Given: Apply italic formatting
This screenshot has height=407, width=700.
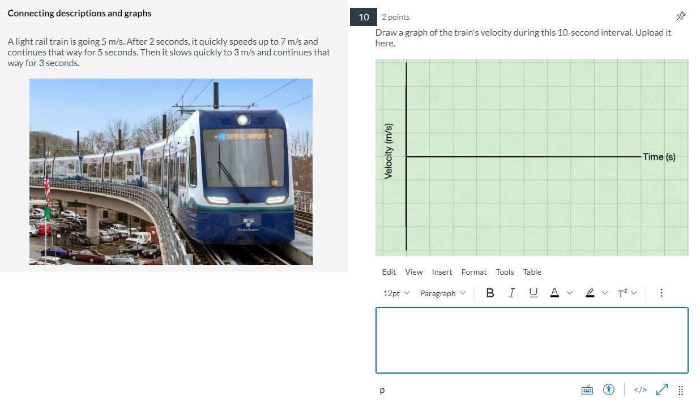Looking at the screenshot, I should click(x=511, y=293).
